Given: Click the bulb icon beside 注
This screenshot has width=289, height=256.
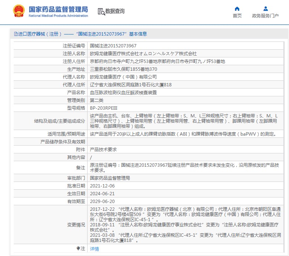Looking at the screenshot, I should (x=78, y=249).
